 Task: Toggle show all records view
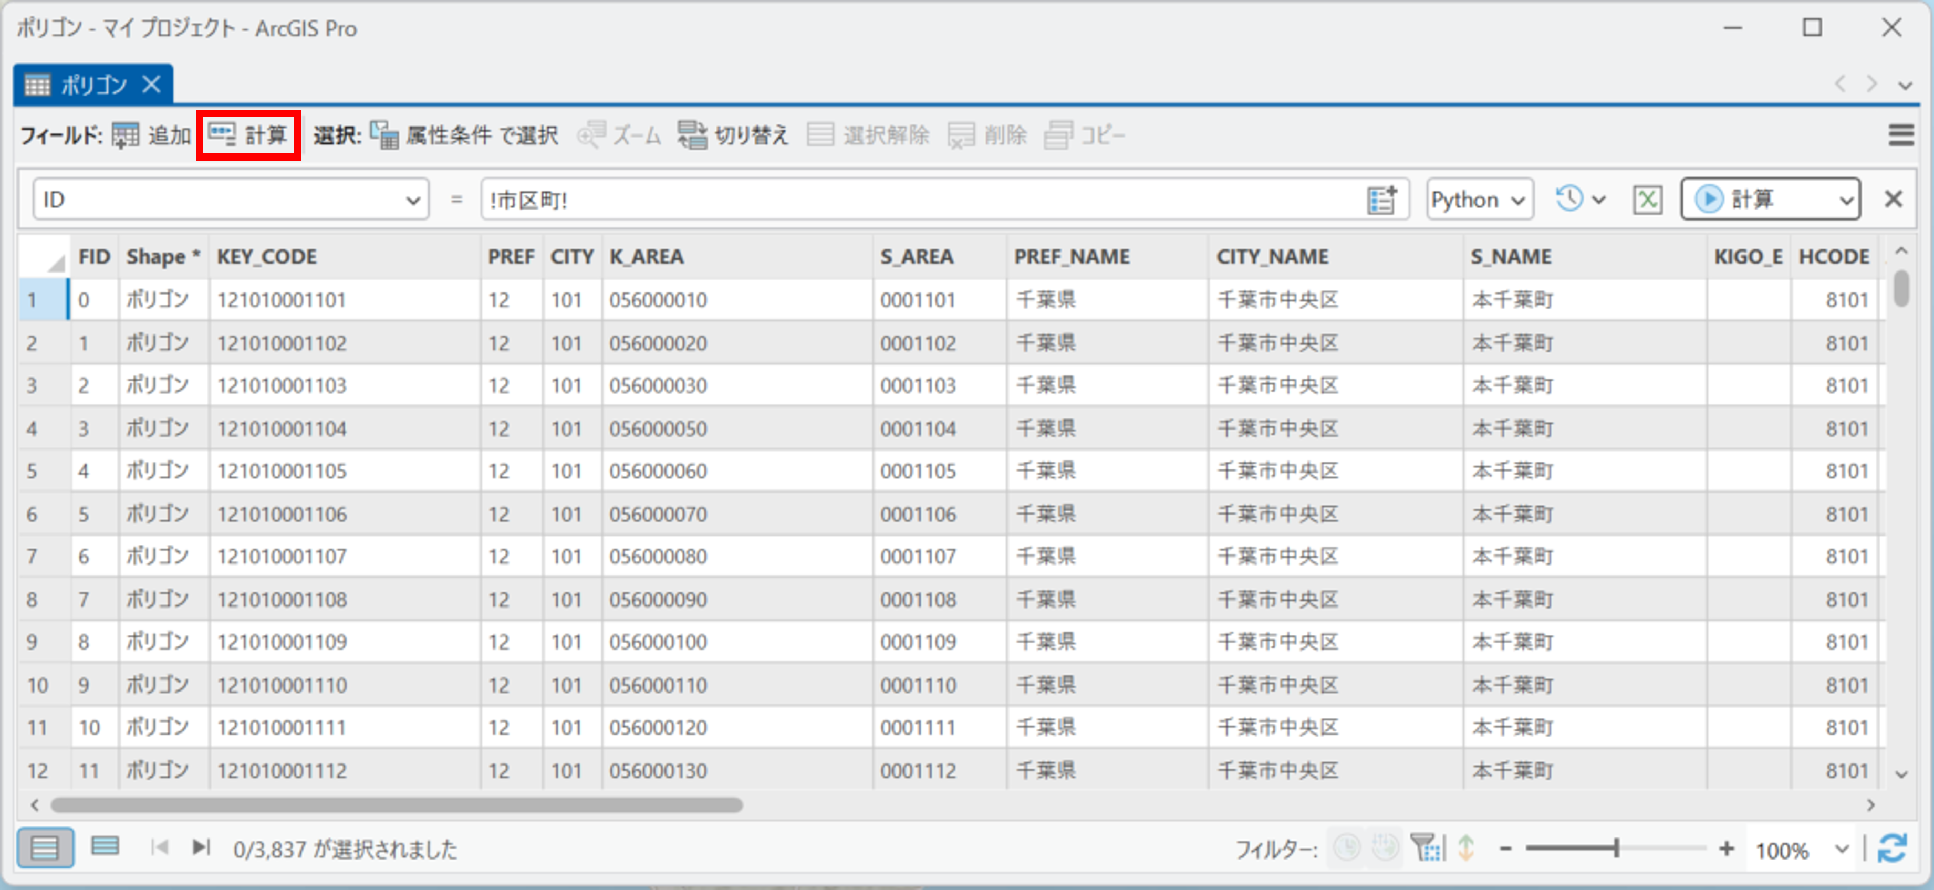45,849
